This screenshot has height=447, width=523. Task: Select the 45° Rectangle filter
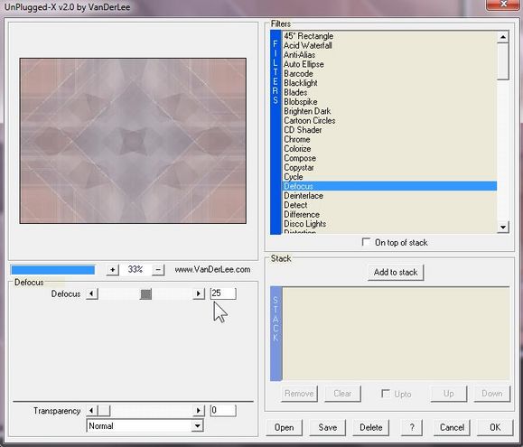tap(389, 36)
